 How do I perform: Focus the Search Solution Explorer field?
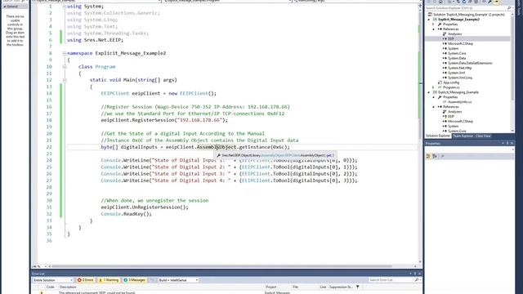point(466,8)
